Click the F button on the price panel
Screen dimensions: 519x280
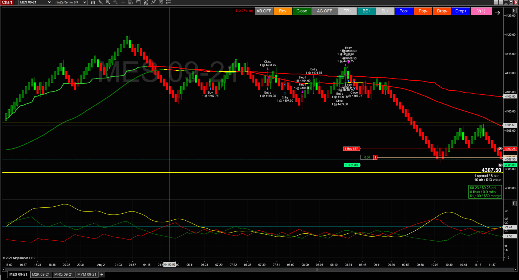click(514, 11)
